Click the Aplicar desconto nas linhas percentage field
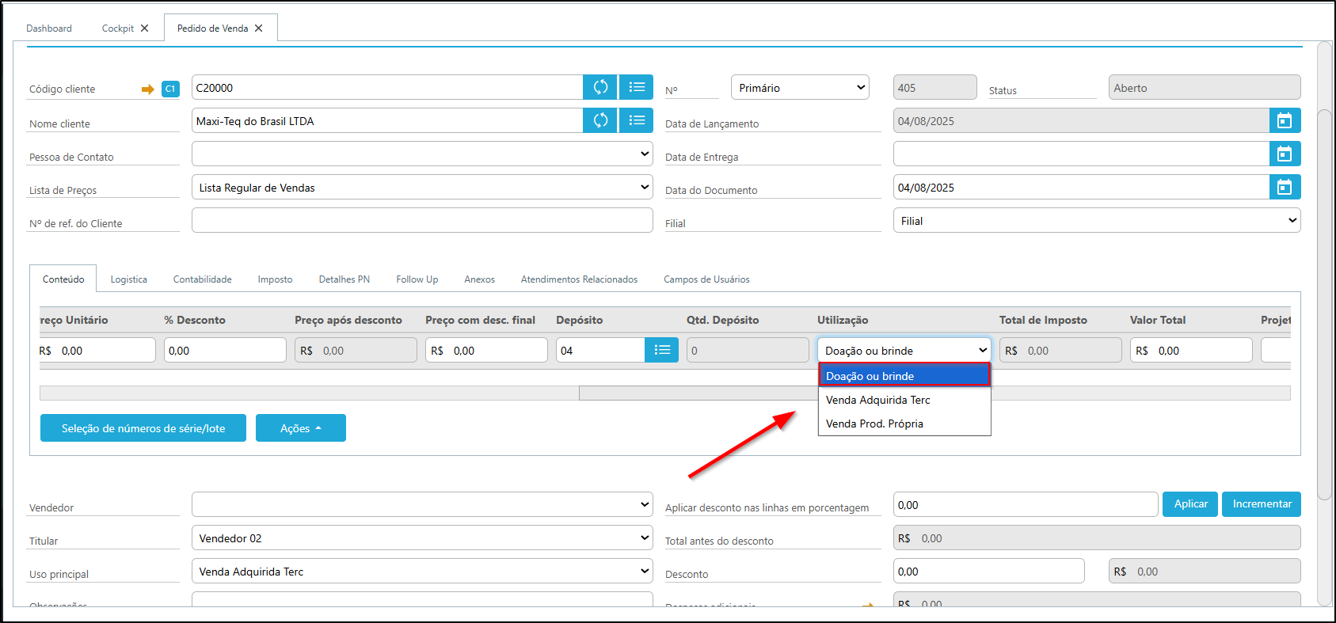Screen dimensions: 1336x623 pyautogui.click(x=1026, y=504)
